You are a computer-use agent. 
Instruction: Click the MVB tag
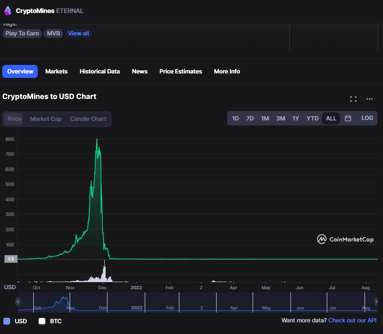[x=53, y=34]
